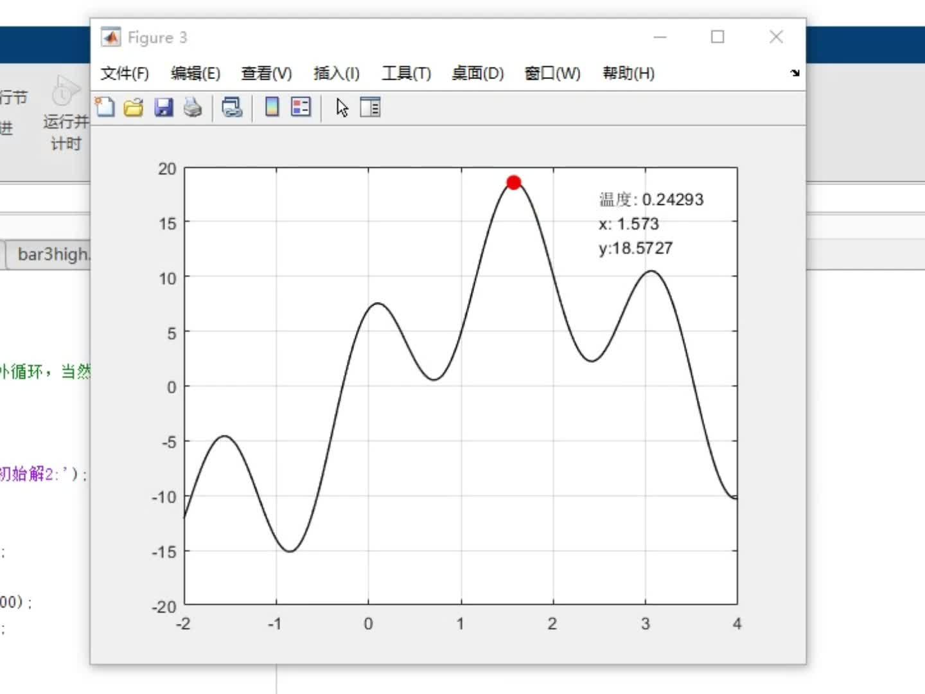Click the Link Plot toolbar icon
The image size is (925, 694).
pos(232,107)
